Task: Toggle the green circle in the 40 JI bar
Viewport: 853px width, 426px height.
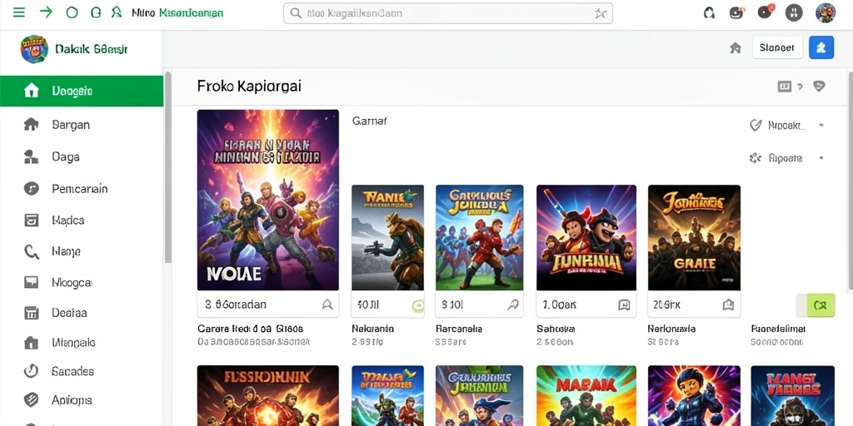Action: coord(417,305)
